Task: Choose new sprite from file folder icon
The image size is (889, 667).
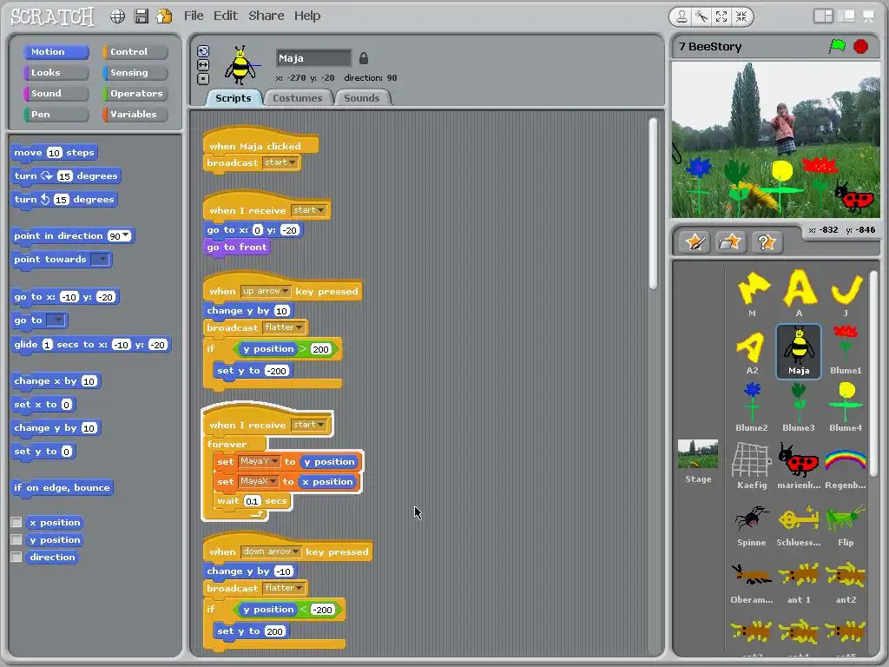Action: tap(730, 243)
